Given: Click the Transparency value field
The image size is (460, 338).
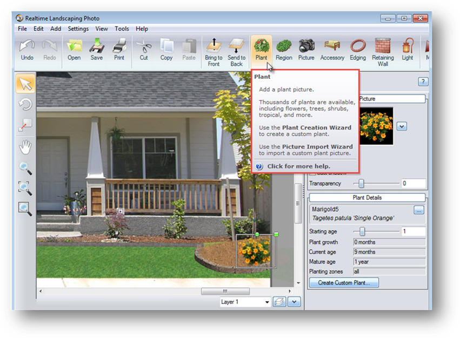Looking at the screenshot, I should coord(414,184).
